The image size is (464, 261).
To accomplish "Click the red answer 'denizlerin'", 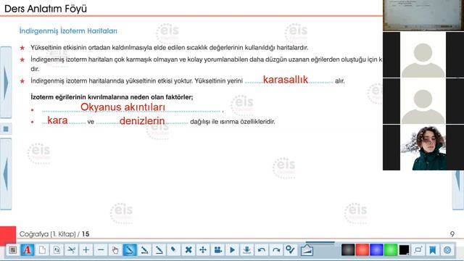I will pos(142,121).
